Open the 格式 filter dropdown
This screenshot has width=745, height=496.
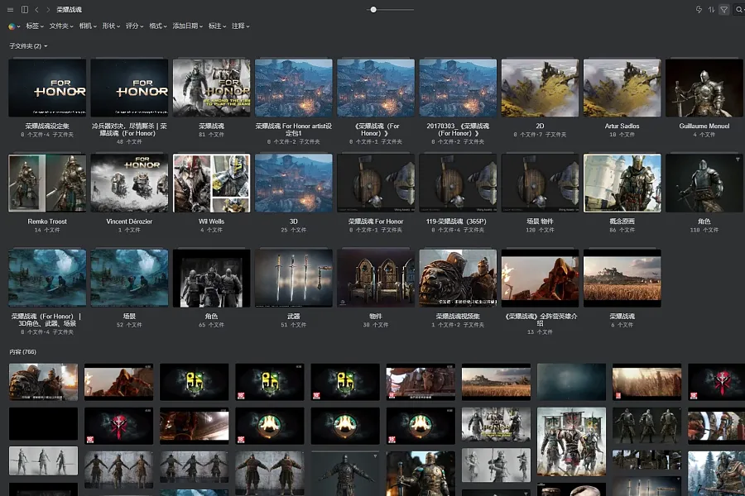[x=158, y=26]
